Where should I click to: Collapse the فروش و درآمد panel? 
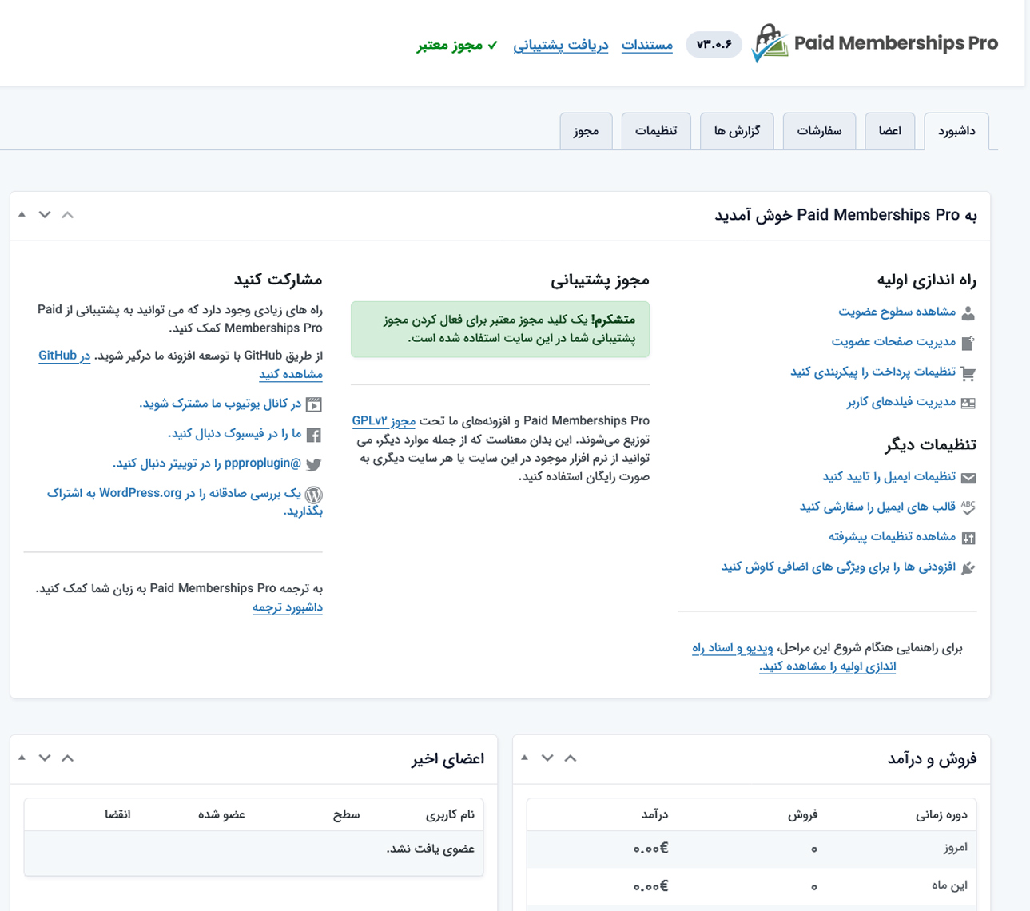coord(524,758)
